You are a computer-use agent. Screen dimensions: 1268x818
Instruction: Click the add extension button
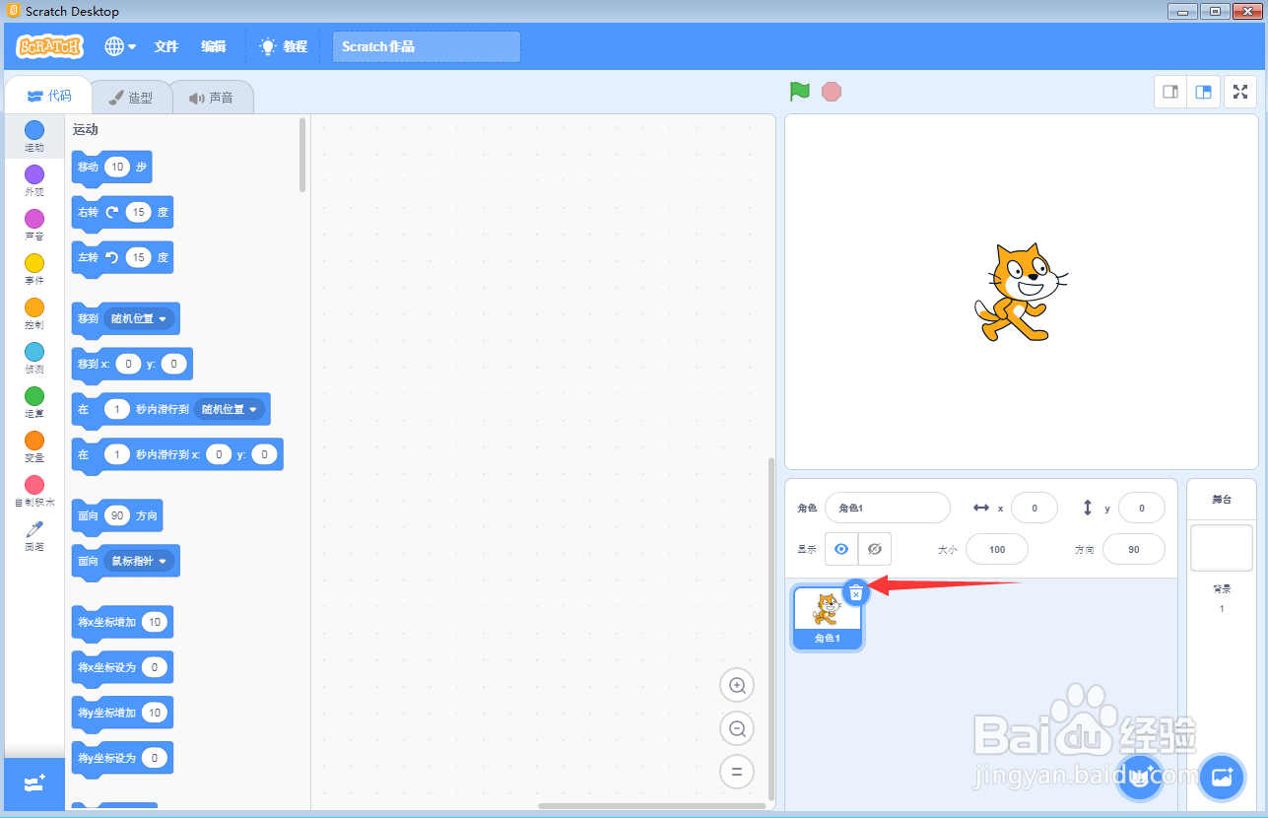34,784
